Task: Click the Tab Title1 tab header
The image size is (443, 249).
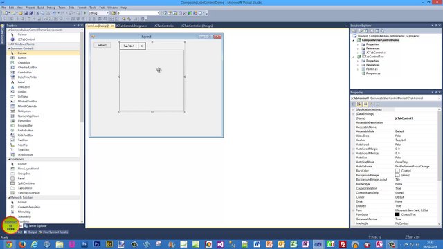Action: point(129,46)
